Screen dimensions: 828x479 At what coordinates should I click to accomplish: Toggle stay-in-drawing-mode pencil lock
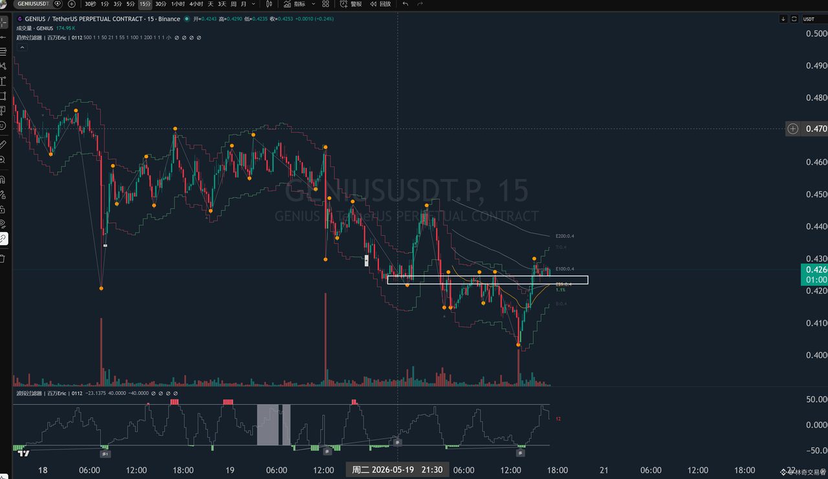3,194
